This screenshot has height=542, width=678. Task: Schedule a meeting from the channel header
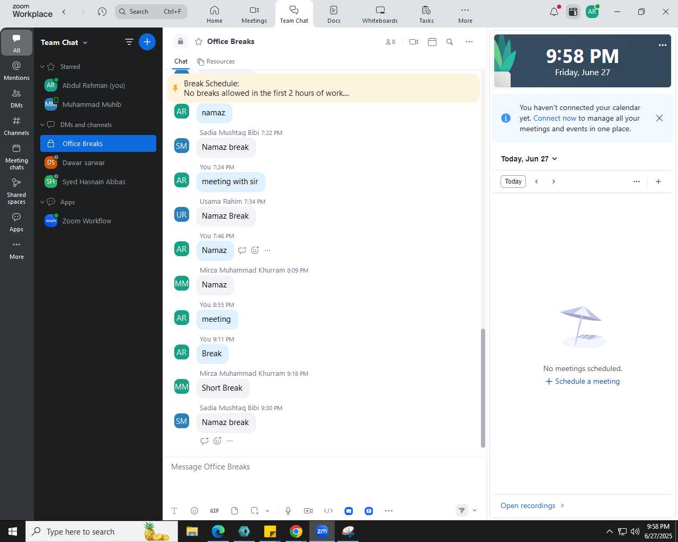pos(432,42)
